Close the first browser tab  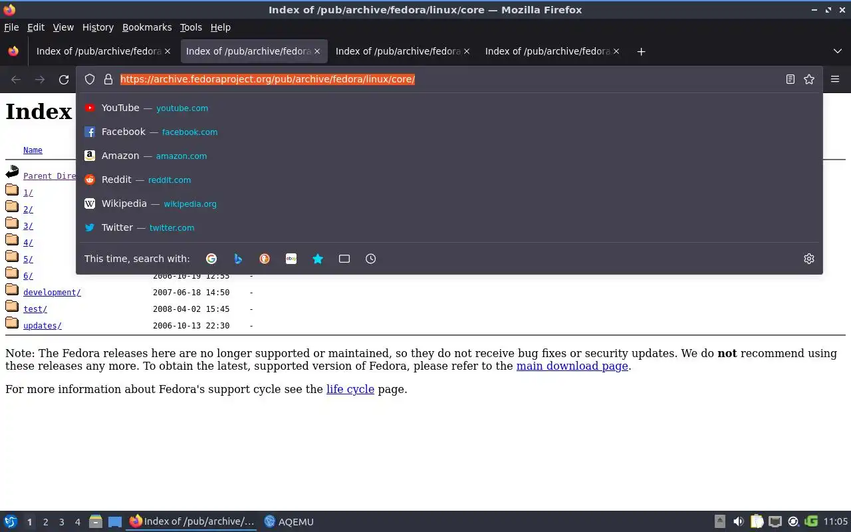pyautogui.click(x=168, y=51)
